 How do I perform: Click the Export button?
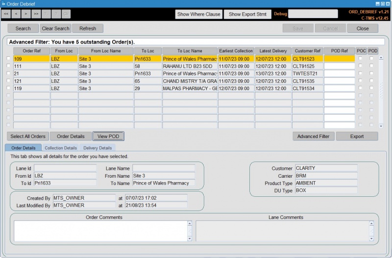[357, 137]
